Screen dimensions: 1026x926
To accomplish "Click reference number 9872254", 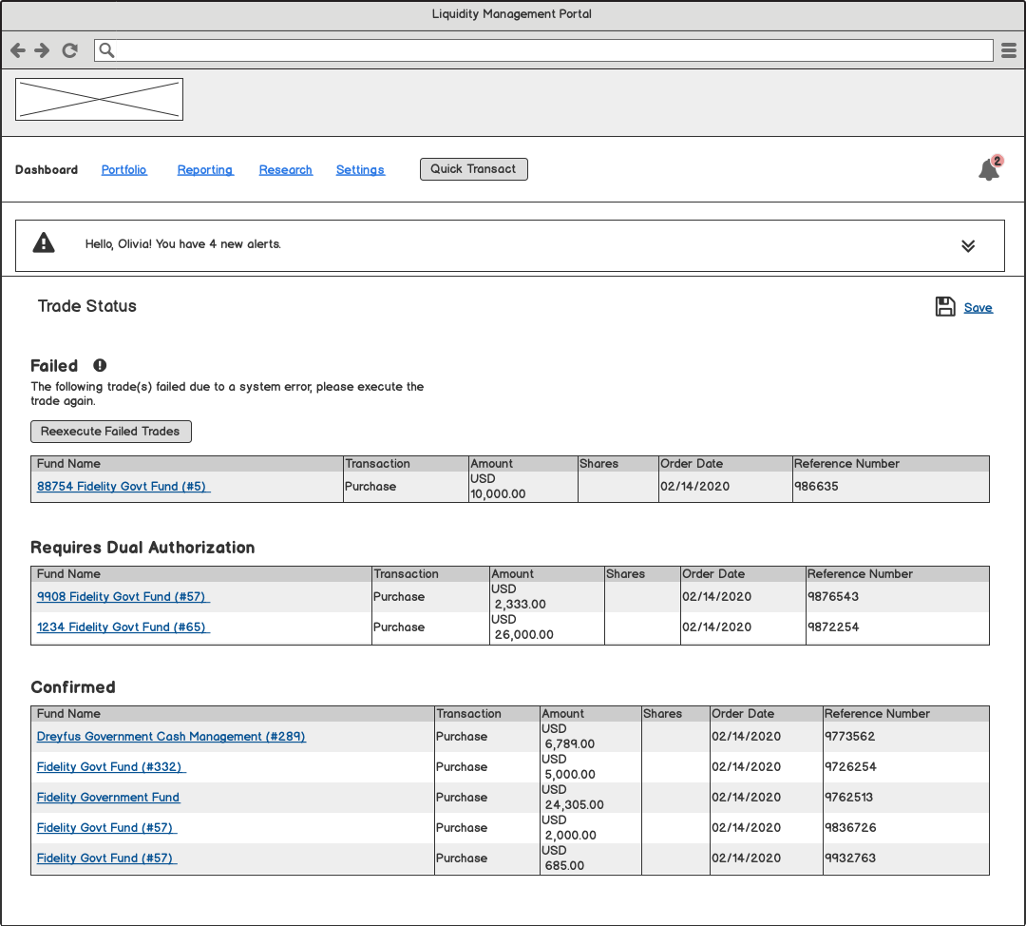I will click(833, 627).
